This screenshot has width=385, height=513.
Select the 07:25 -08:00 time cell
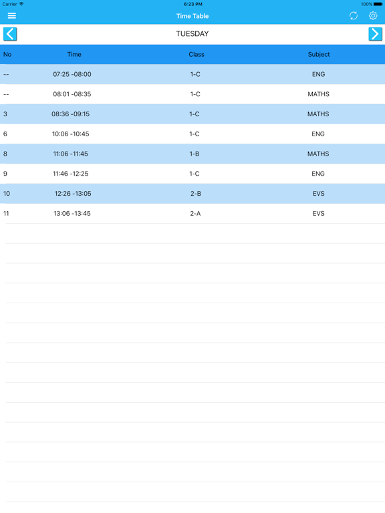(72, 74)
